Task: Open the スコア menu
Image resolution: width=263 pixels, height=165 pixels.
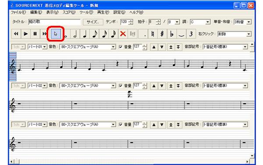Action: click(x=69, y=12)
